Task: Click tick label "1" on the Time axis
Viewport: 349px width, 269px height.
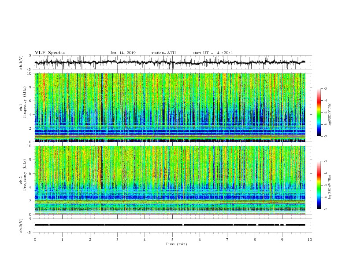Action: coord(62,240)
